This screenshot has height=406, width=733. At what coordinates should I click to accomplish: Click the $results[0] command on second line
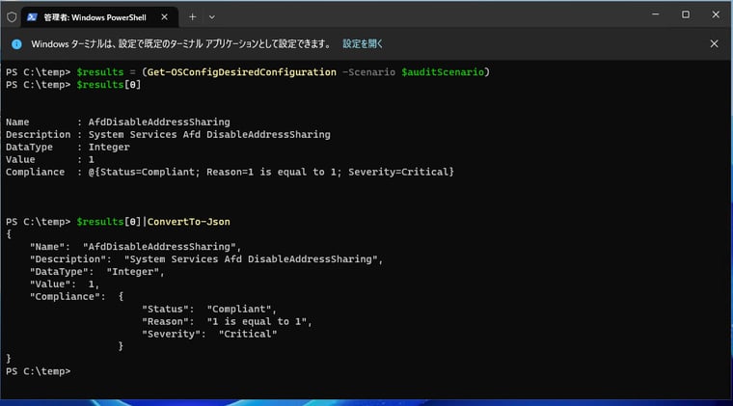click(x=108, y=85)
